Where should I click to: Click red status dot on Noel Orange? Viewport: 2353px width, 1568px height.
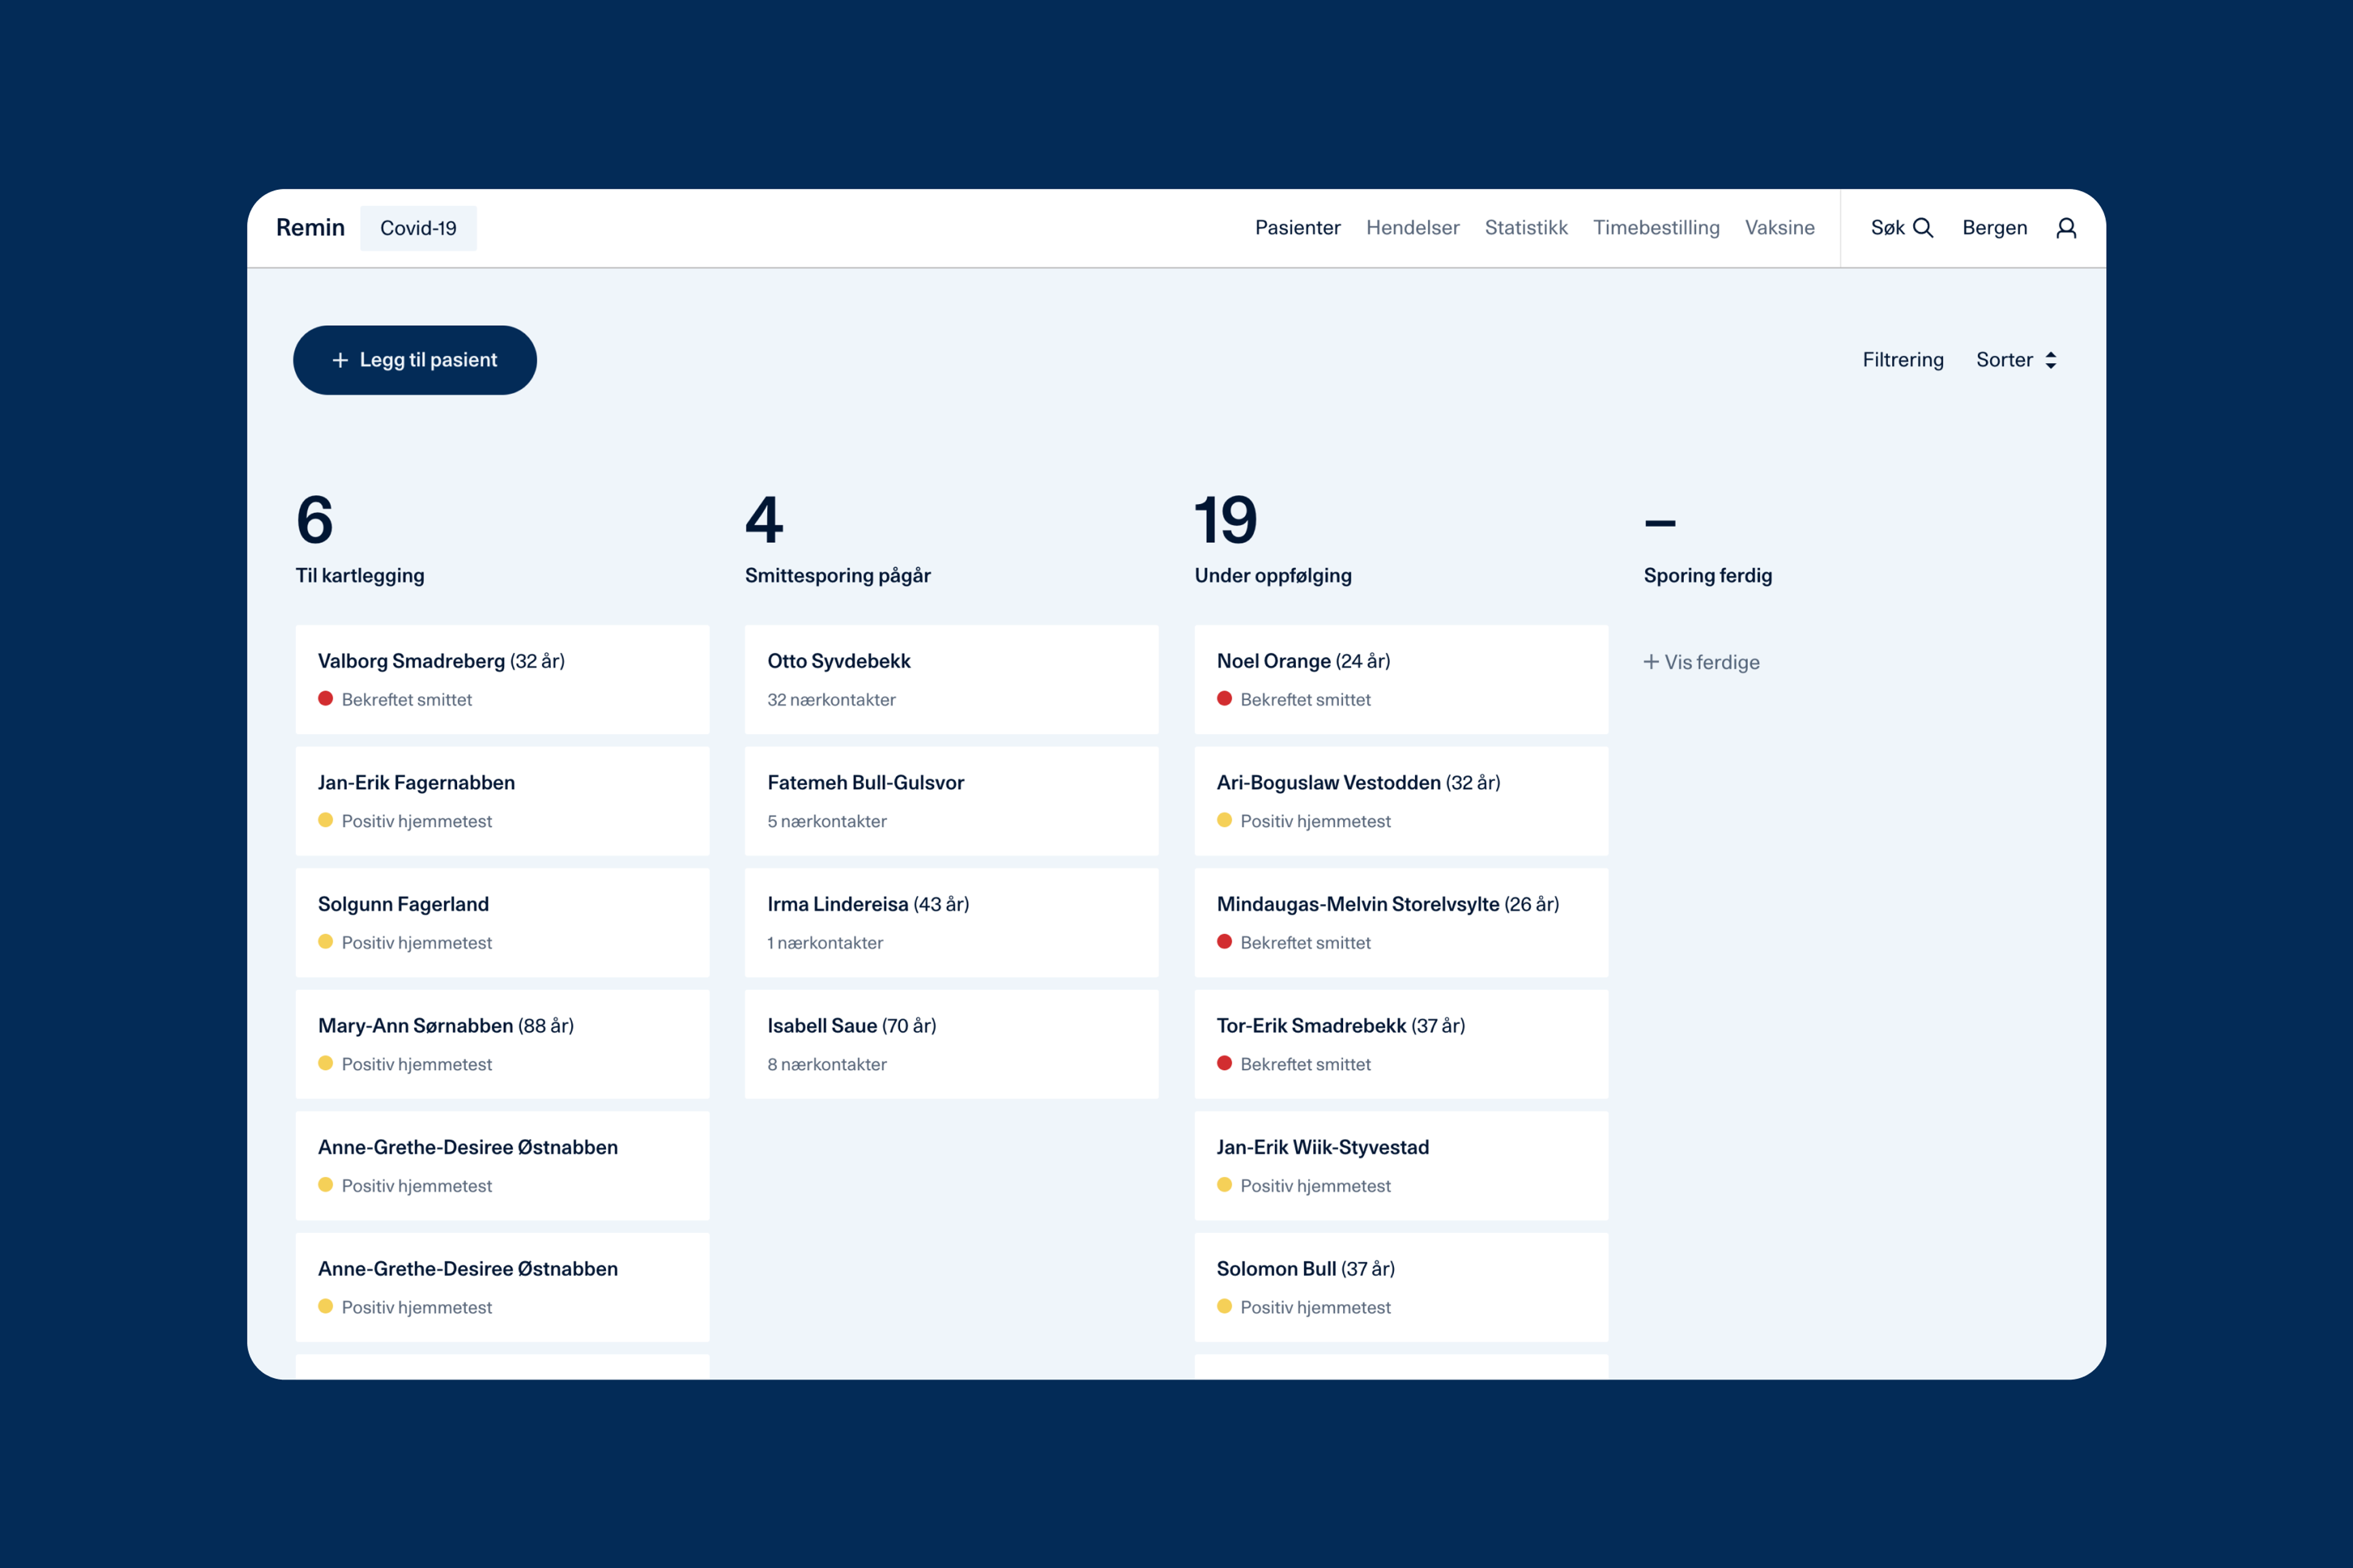[1224, 699]
